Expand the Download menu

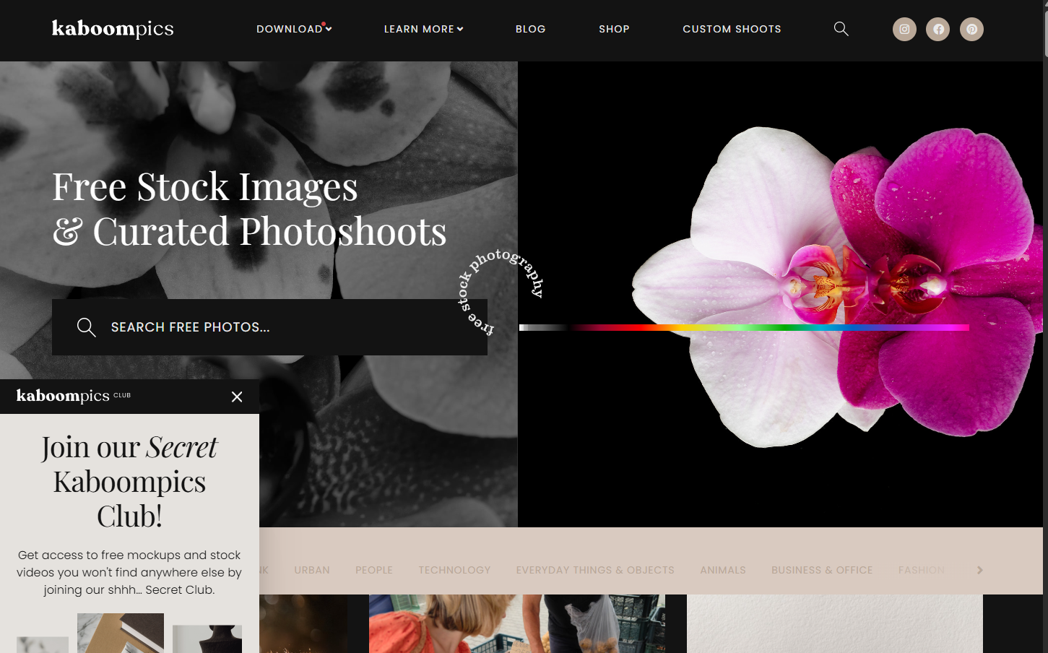pos(294,29)
